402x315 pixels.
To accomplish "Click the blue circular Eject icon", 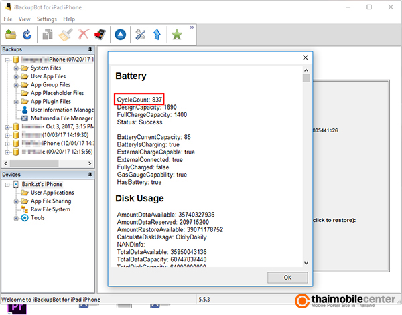I will click(120, 35).
